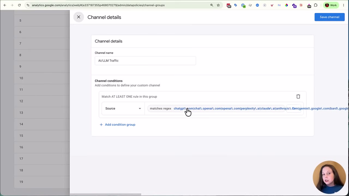Open the orange starburst extension icon
This screenshot has width=349, height=196.
click(301, 5)
